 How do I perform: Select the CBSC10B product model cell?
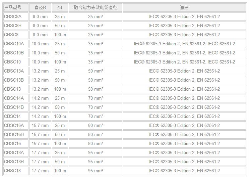pos(14,53)
